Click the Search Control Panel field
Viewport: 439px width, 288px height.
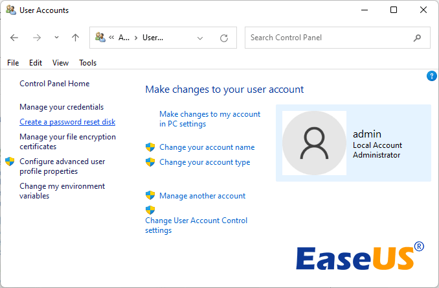[327, 38]
